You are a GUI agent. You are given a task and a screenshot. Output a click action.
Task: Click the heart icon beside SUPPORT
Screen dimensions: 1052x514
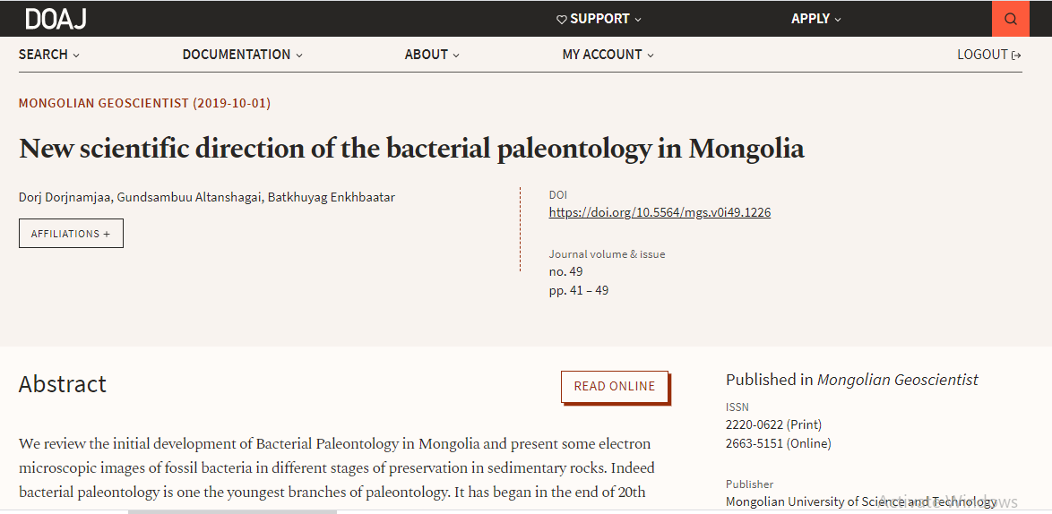pos(562,20)
